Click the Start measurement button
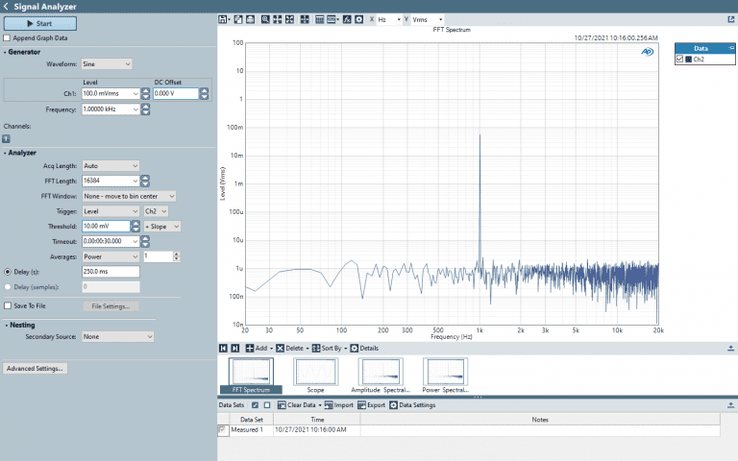Image resolution: width=738 pixels, height=461 pixels. point(39,23)
